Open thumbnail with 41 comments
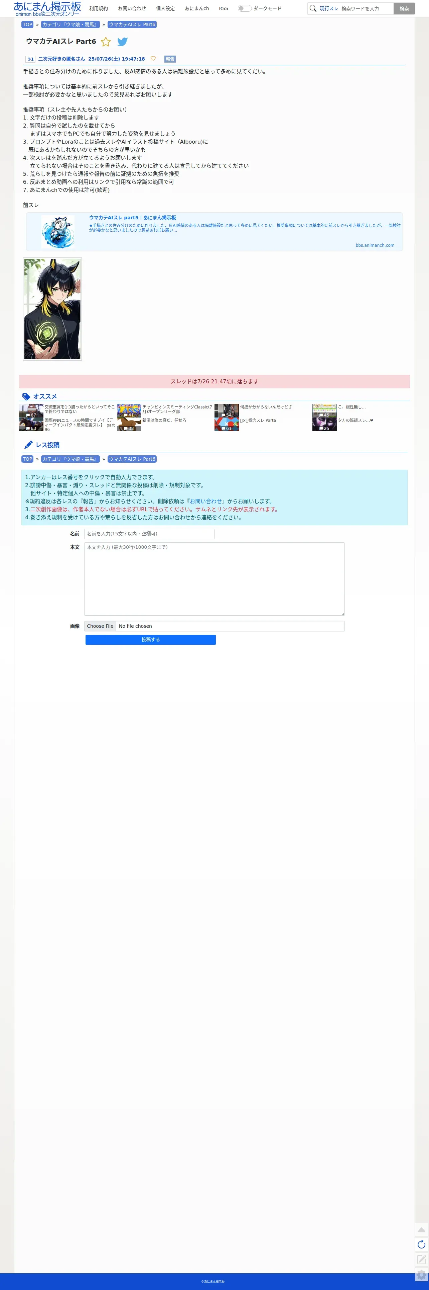 click(129, 411)
